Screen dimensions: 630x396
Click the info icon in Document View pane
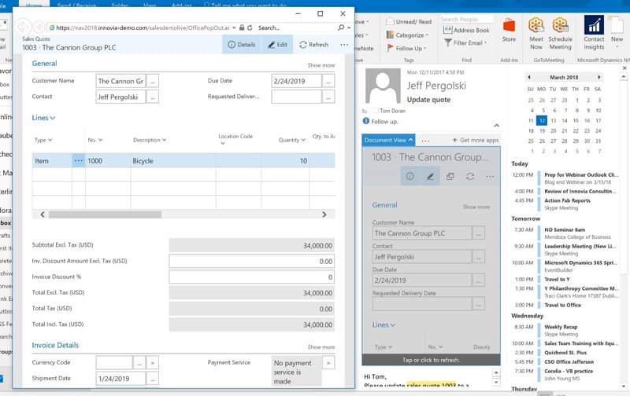(409, 176)
